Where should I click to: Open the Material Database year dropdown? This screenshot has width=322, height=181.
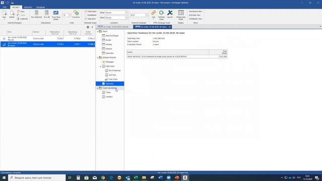coord(146,15)
